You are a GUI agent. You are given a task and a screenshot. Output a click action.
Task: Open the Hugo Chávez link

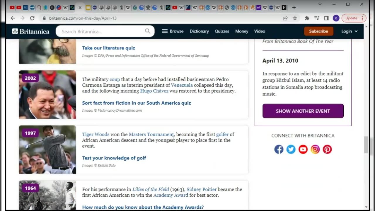click(154, 91)
